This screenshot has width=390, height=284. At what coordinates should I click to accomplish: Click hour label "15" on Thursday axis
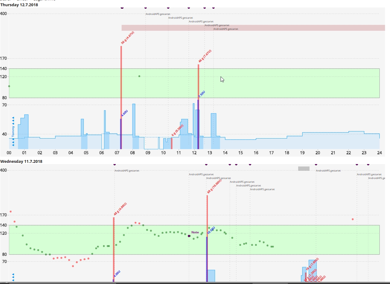pyautogui.click(x=240, y=153)
